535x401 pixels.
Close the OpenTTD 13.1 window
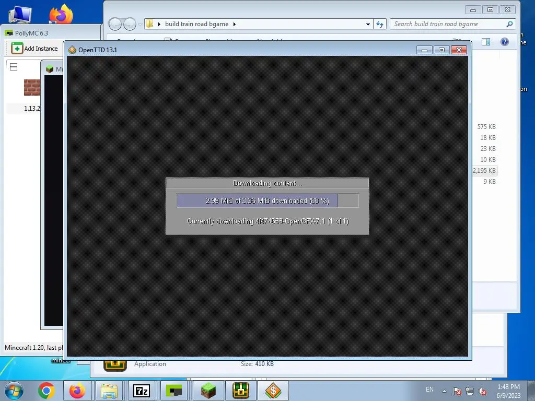point(459,50)
